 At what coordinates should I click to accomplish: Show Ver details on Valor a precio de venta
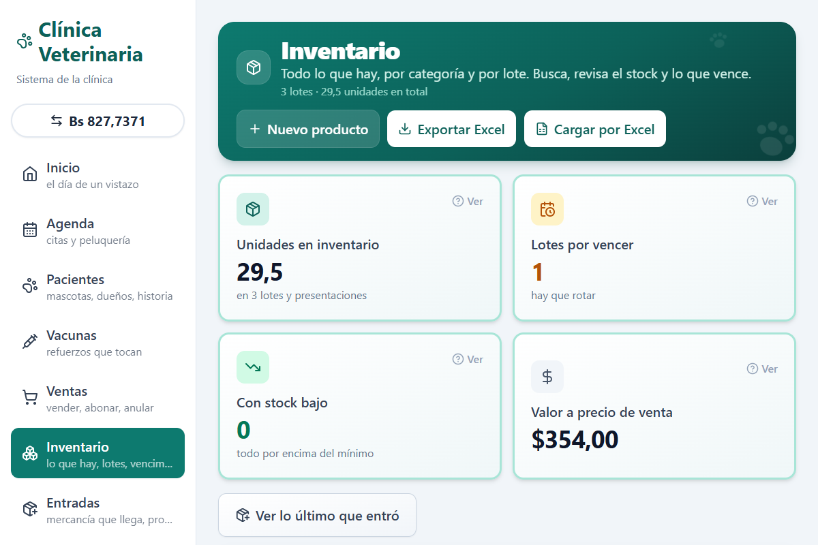[762, 369]
